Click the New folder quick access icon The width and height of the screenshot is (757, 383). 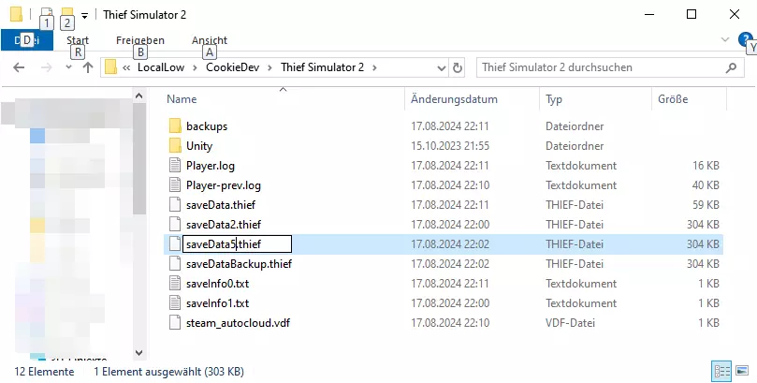67,14
